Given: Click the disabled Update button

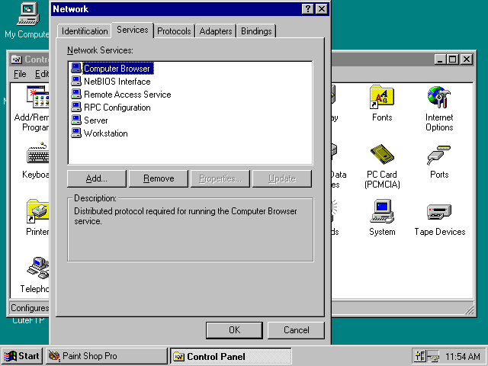Looking at the screenshot, I should point(281,178).
